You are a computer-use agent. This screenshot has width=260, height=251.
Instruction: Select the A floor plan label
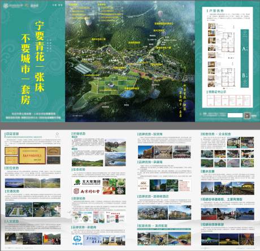[x=245, y=49]
